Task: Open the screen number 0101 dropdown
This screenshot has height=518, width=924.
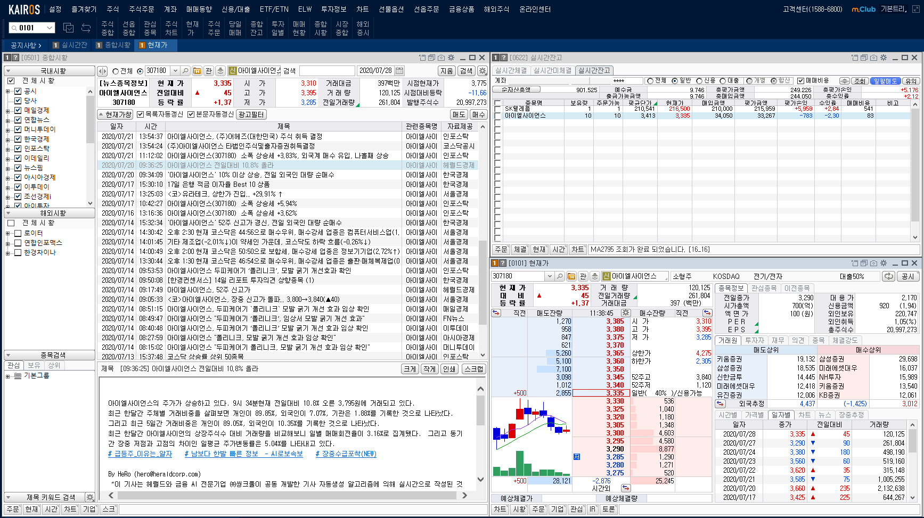Action: (x=50, y=28)
